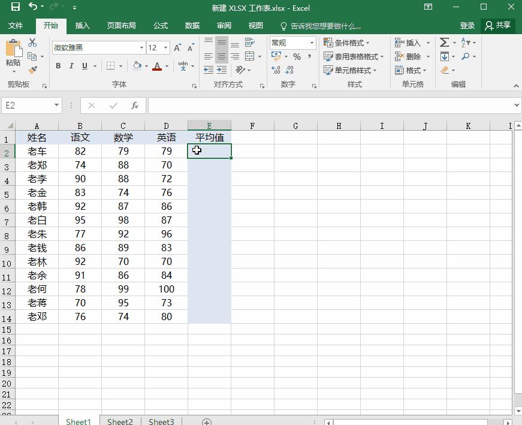The image size is (522, 425).
Task: Click the Insert Function fx button
Action: tap(134, 106)
